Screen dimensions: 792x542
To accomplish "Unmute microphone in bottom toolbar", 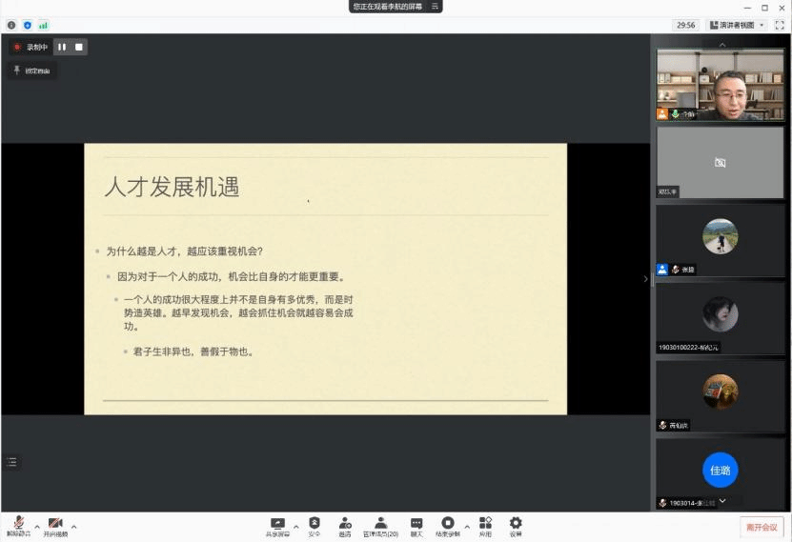I will [x=18, y=525].
